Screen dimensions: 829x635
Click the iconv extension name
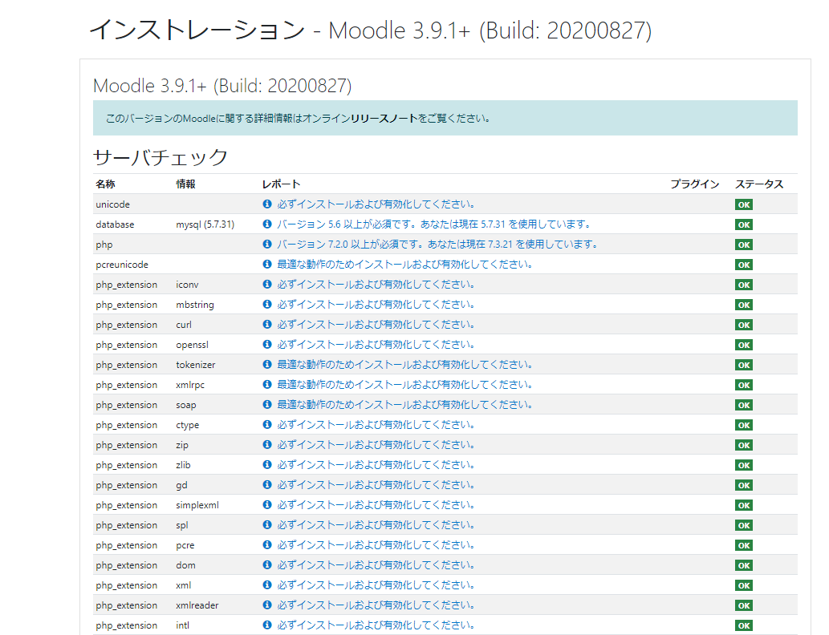point(187,285)
